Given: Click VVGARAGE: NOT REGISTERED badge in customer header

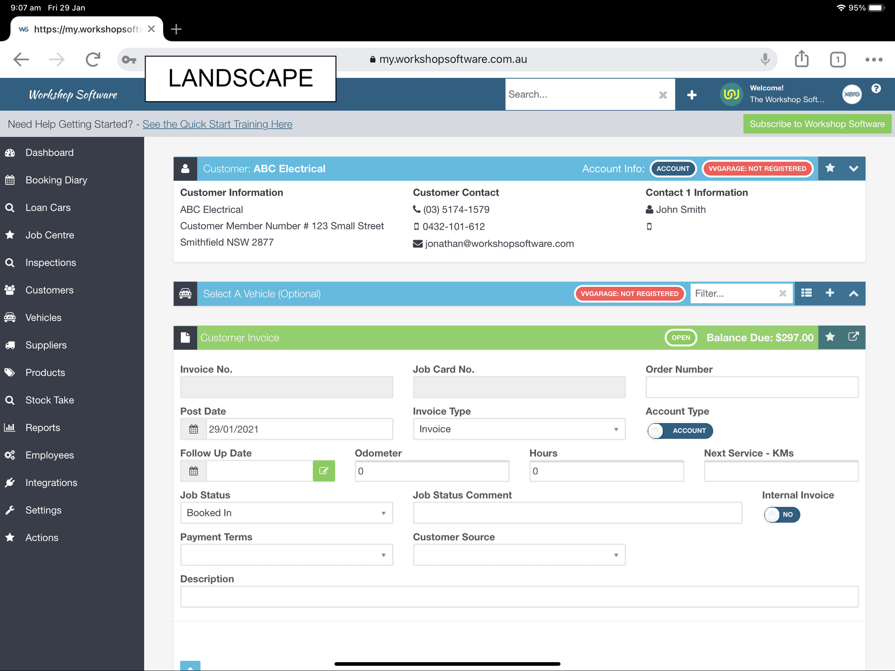Looking at the screenshot, I should [x=757, y=169].
